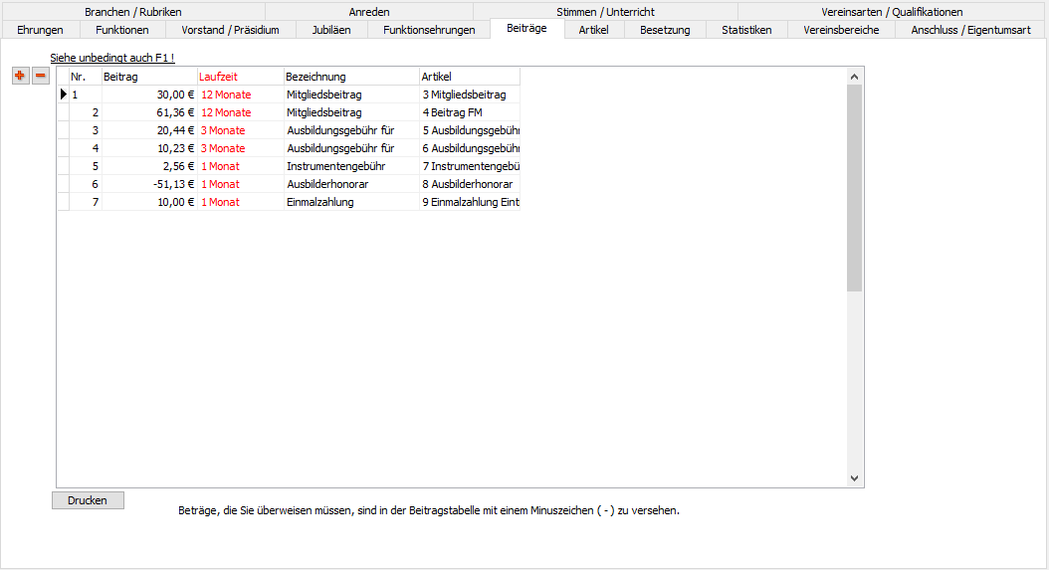Viewport: 1049px width, 570px height.
Task: Go to the Statistiken tab
Action: pos(746,30)
